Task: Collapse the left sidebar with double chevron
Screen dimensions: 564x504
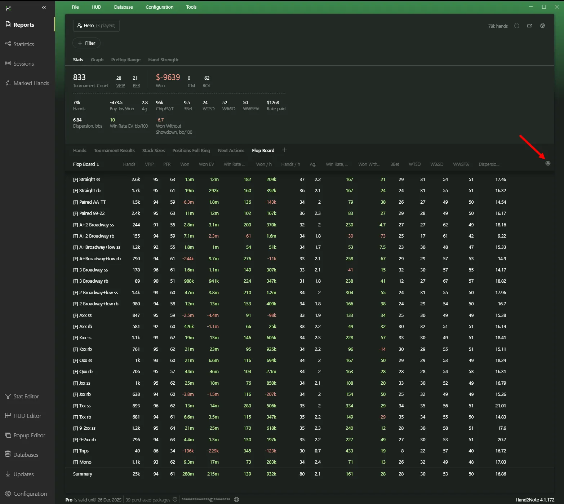Action: [44, 8]
